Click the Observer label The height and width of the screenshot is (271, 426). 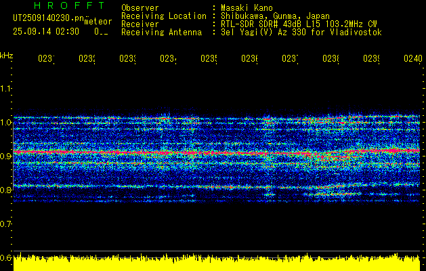(x=140, y=8)
